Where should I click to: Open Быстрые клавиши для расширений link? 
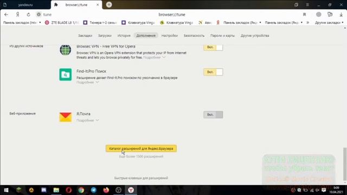tap(141, 178)
